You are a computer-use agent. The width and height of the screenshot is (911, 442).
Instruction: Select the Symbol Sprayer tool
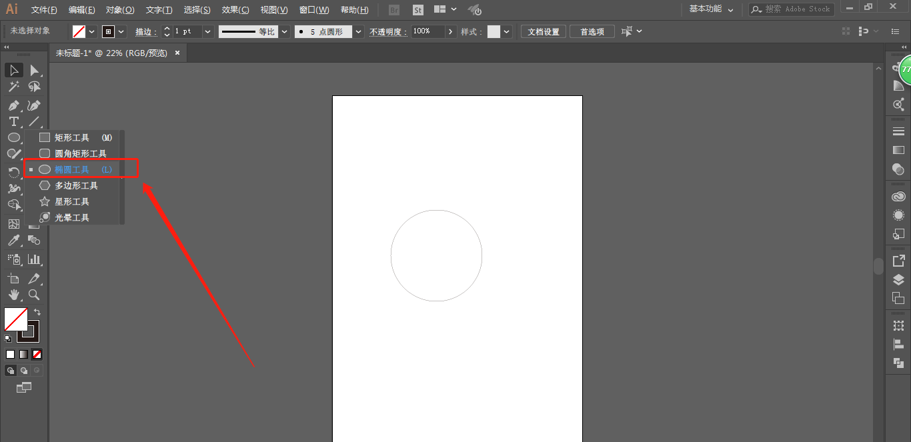pos(14,259)
